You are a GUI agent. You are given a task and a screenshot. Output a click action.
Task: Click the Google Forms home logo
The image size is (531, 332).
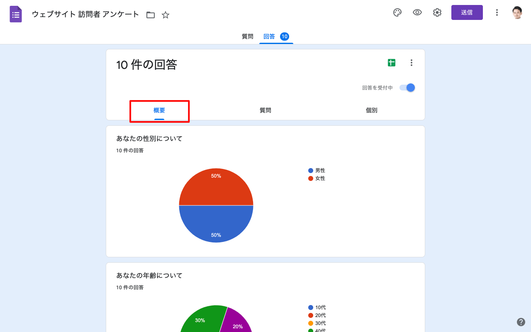tap(16, 14)
